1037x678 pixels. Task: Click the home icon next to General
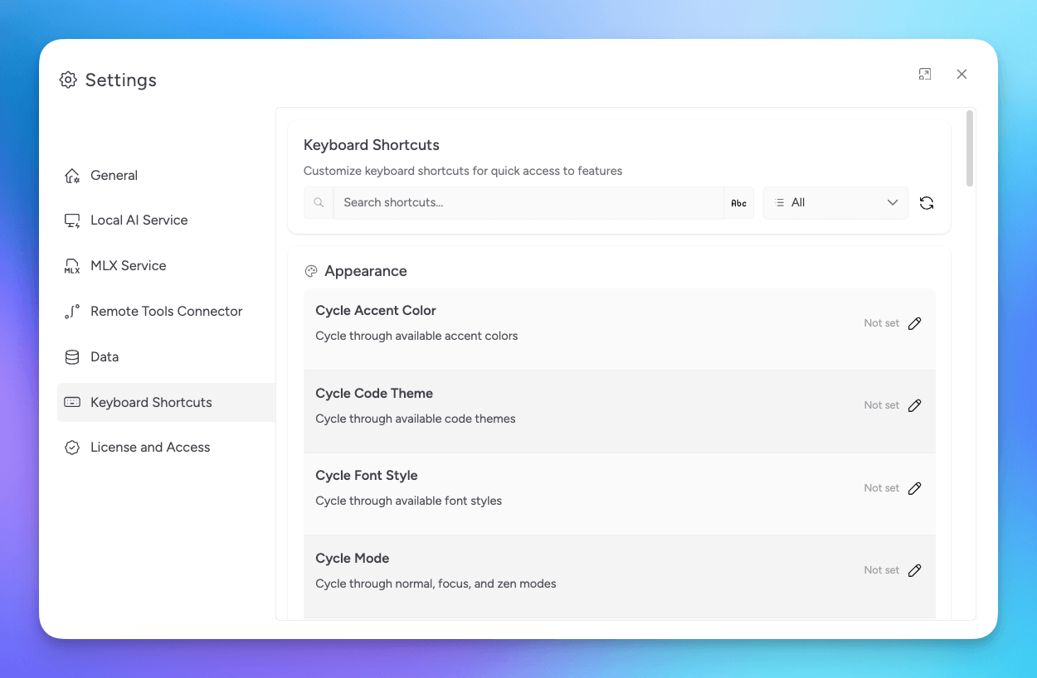click(72, 175)
